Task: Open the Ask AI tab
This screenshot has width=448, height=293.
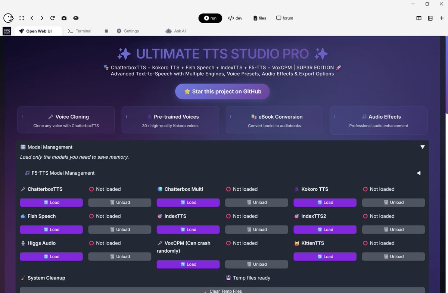Action: [175, 31]
